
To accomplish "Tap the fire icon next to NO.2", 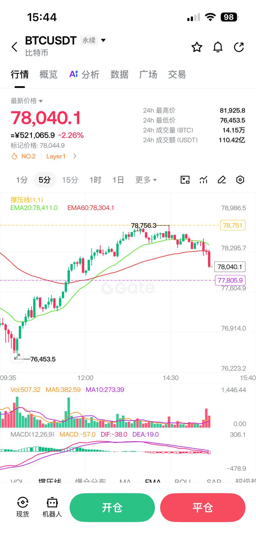I will pos(14,156).
